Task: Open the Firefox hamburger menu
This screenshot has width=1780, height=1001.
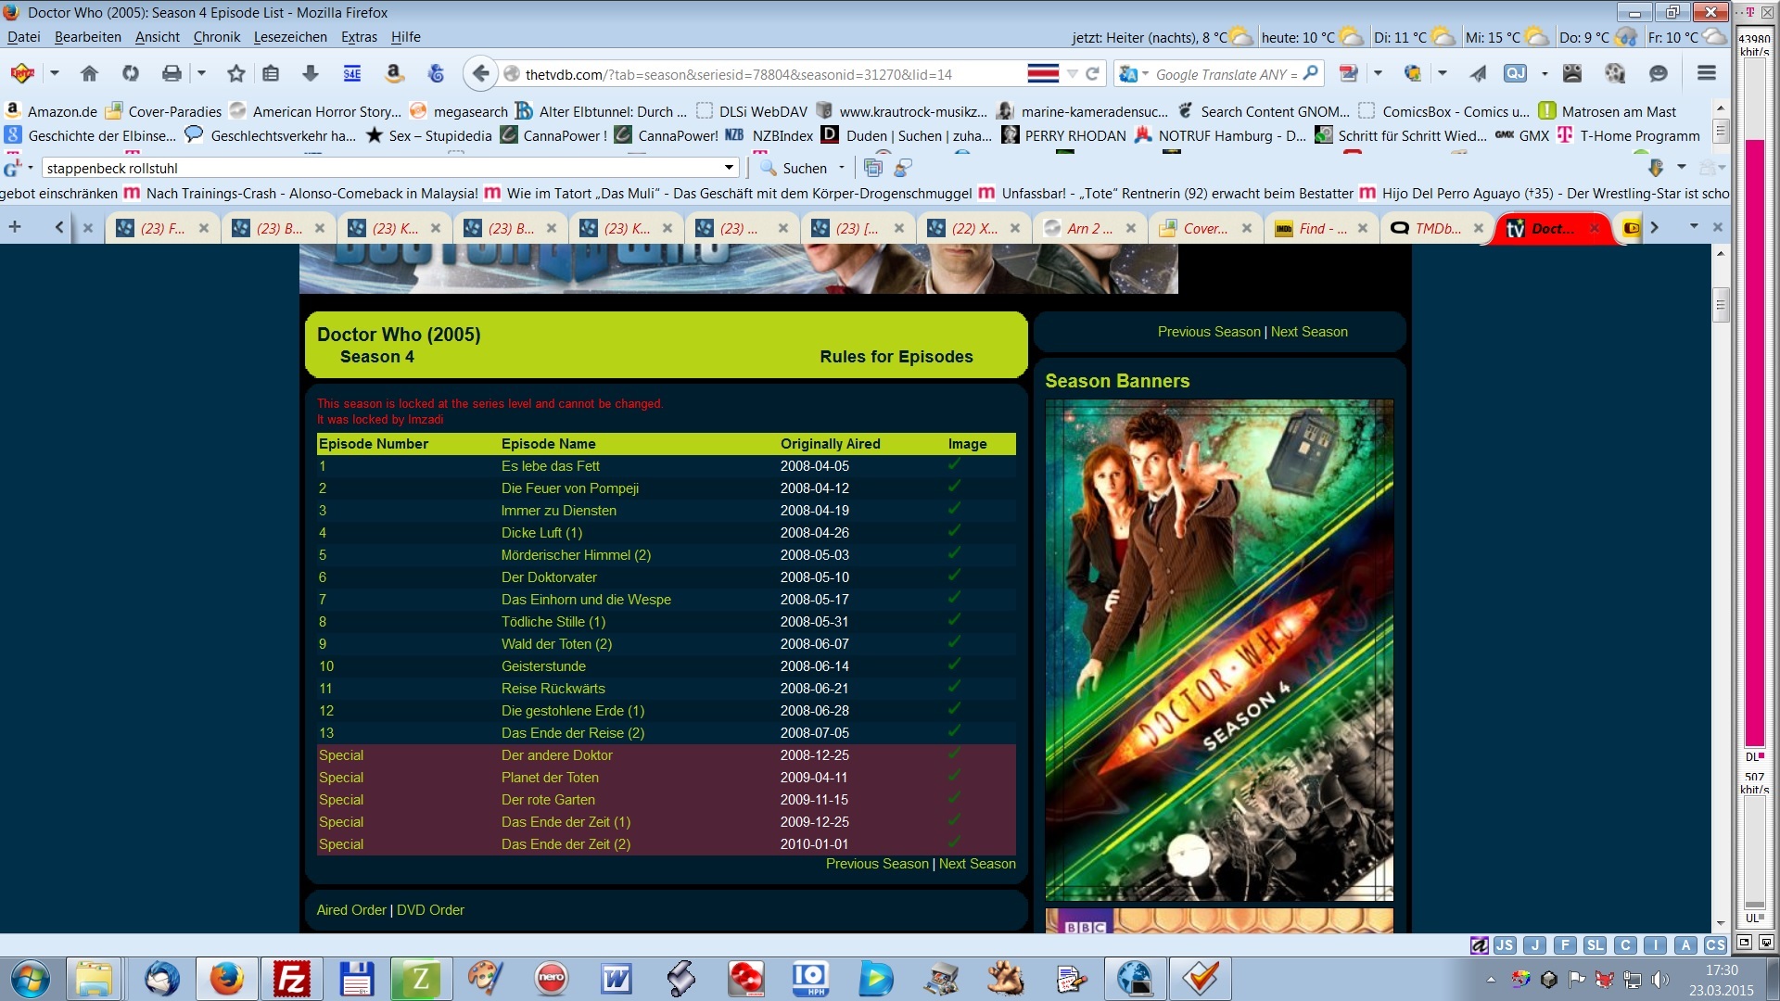Action: pyautogui.click(x=1707, y=73)
